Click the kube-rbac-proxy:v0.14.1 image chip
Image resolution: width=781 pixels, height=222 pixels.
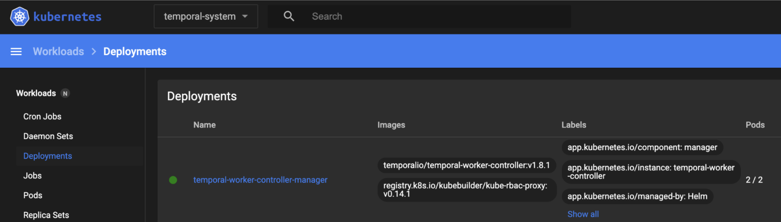tap(467, 190)
